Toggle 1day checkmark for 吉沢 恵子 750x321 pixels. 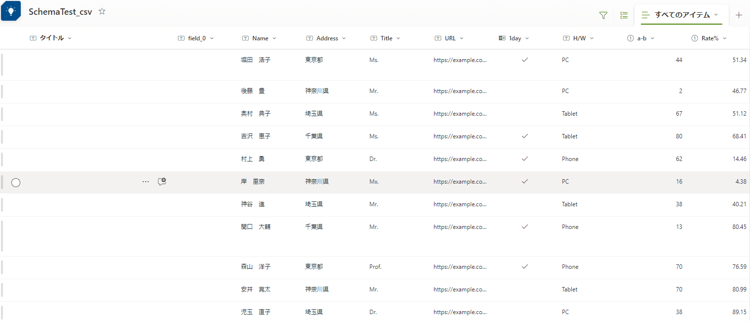(x=525, y=136)
